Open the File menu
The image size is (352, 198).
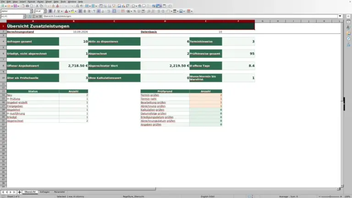click(3, 1)
